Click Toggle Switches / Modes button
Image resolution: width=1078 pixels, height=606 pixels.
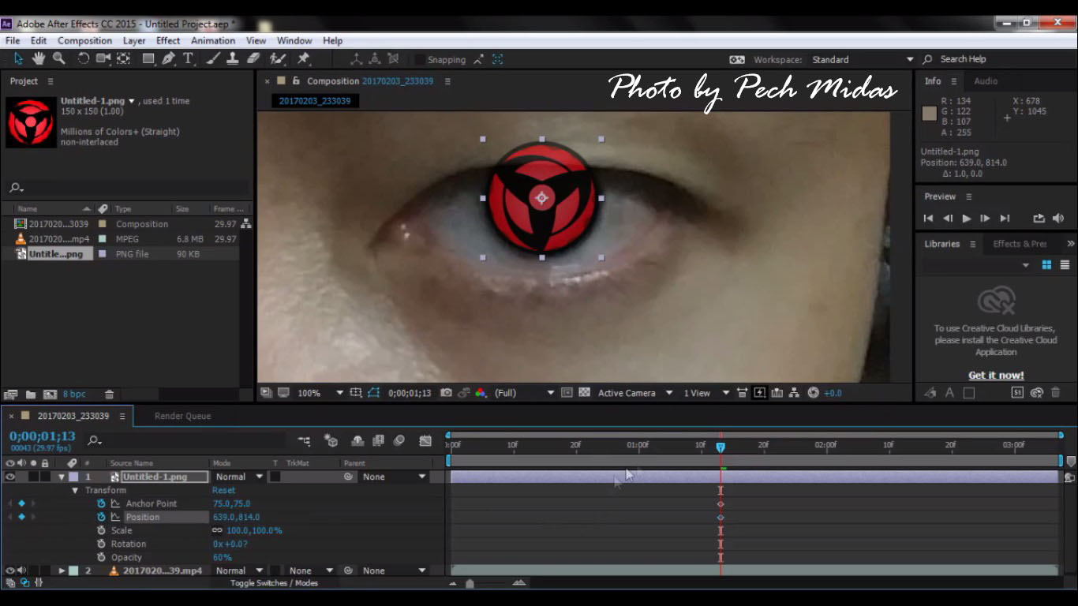pyautogui.click(x=274, y=583)
